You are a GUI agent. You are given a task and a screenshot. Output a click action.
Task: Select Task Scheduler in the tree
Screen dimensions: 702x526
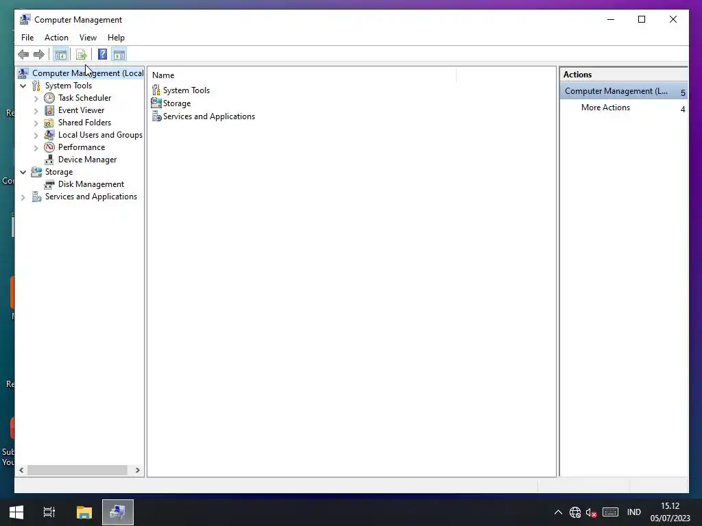tap(84, 98)
